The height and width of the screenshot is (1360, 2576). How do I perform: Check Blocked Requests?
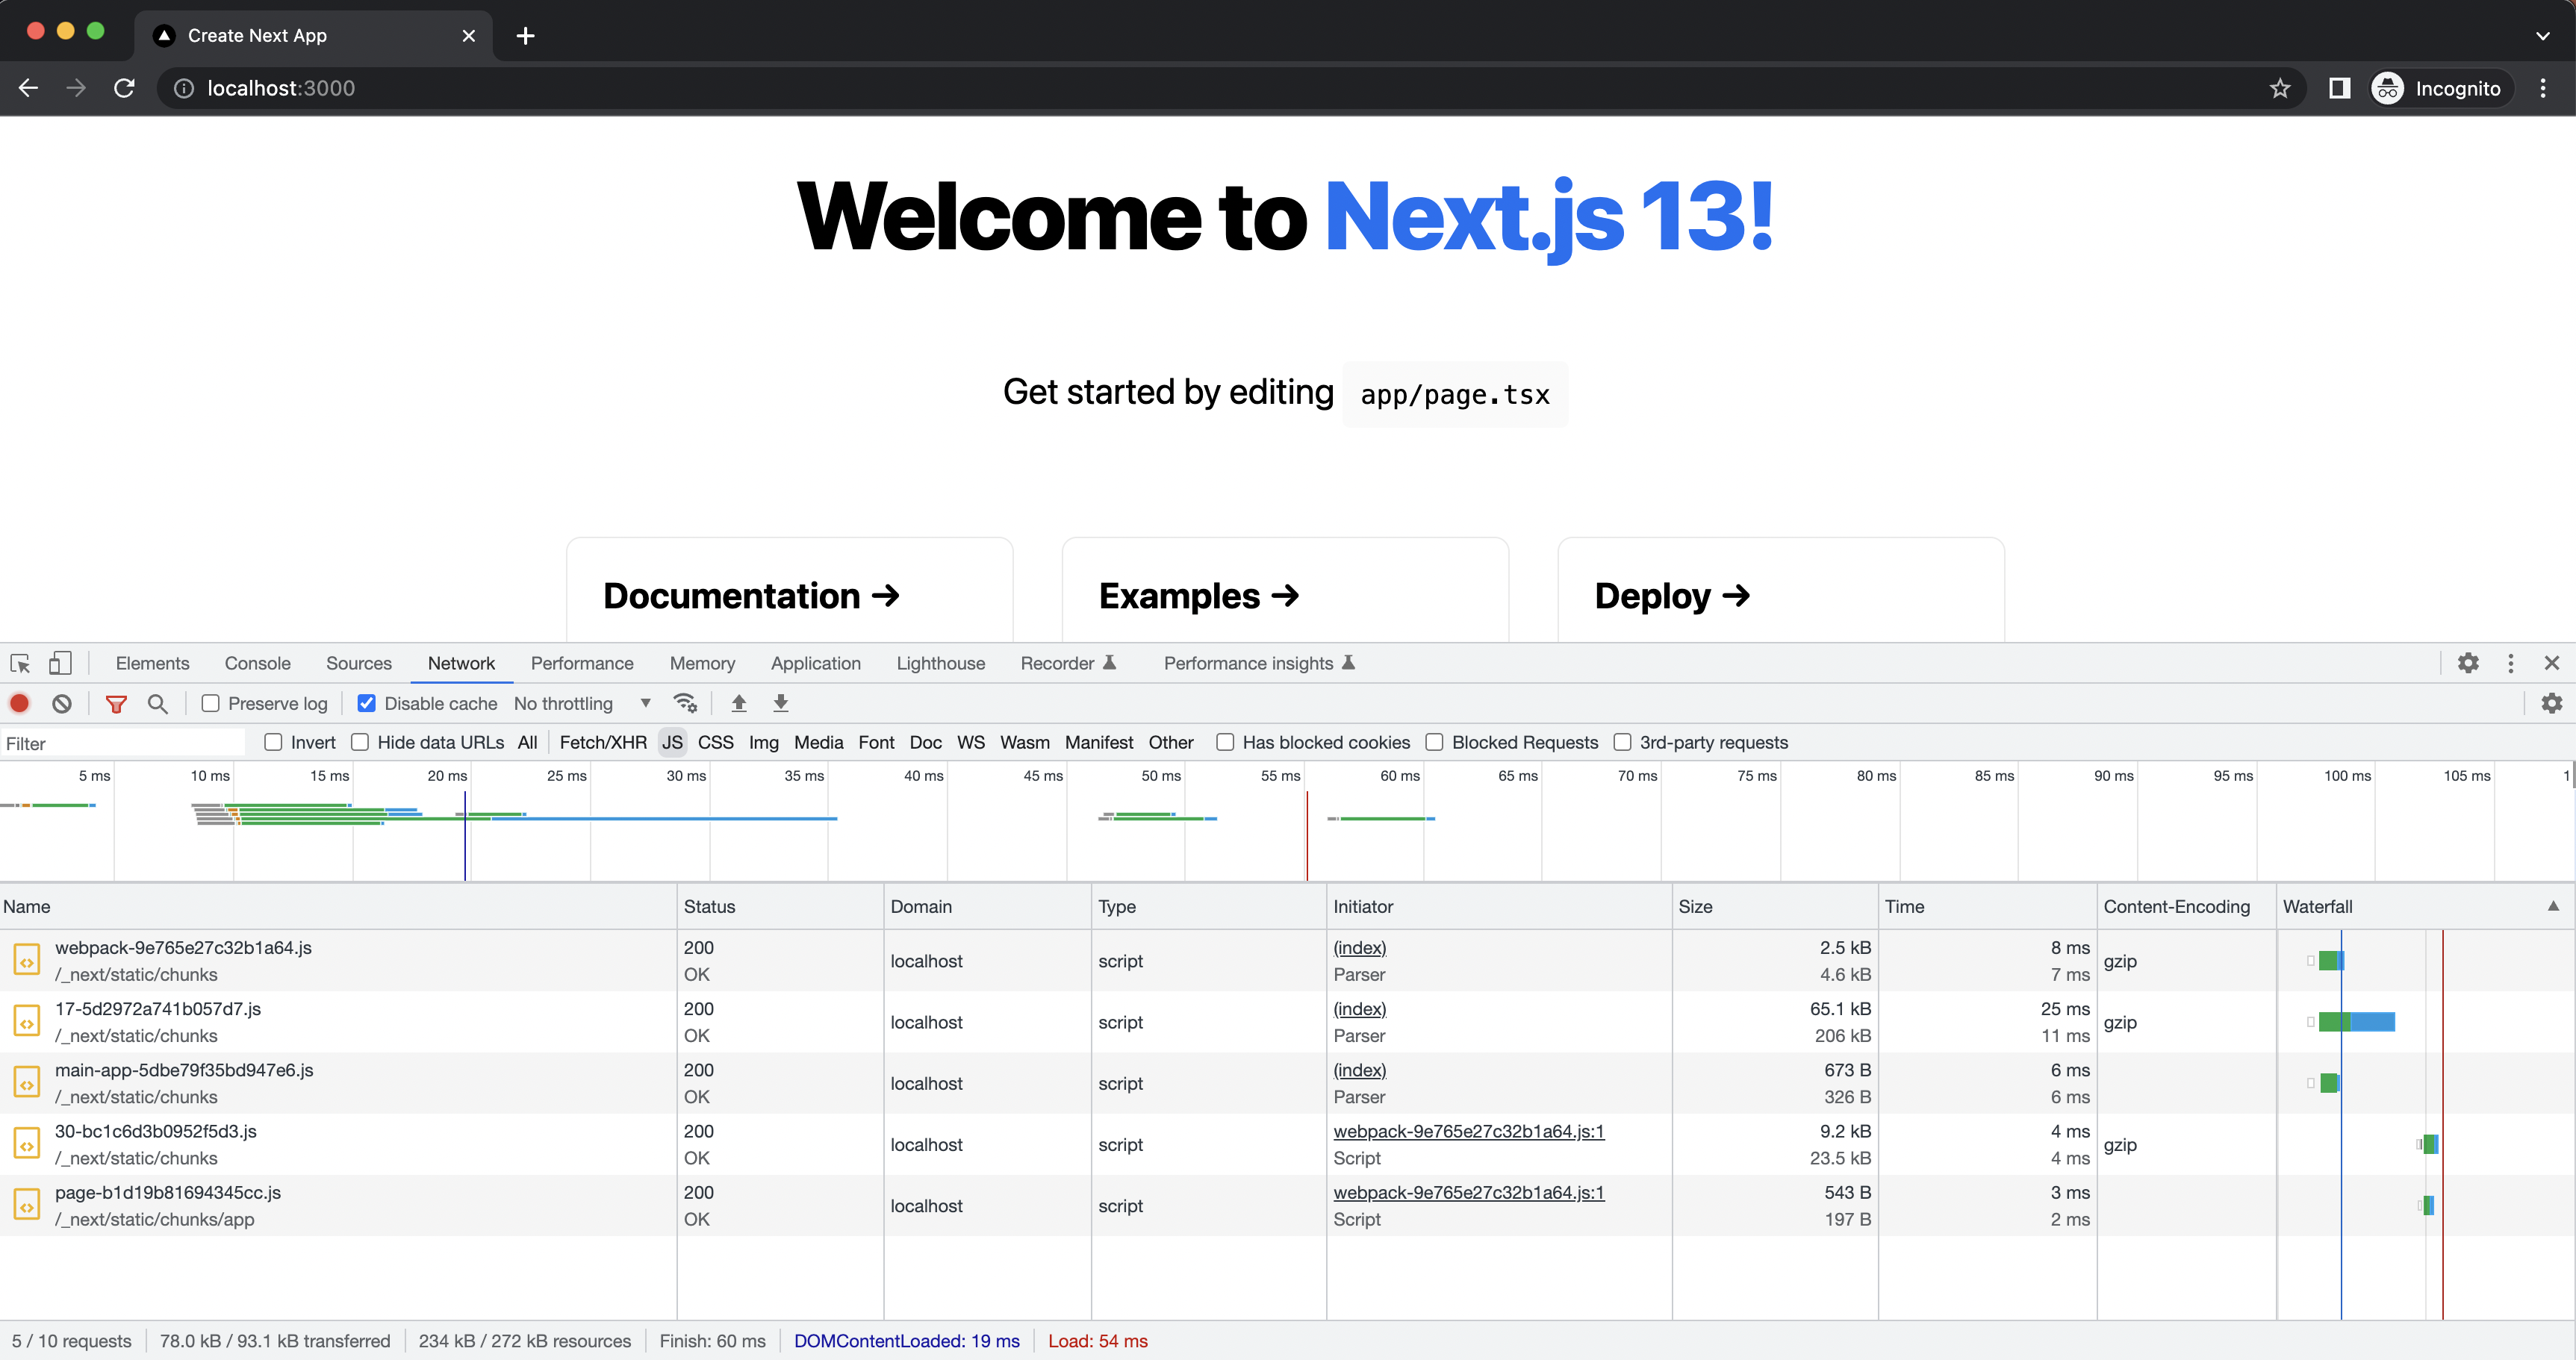point(1434,742)
